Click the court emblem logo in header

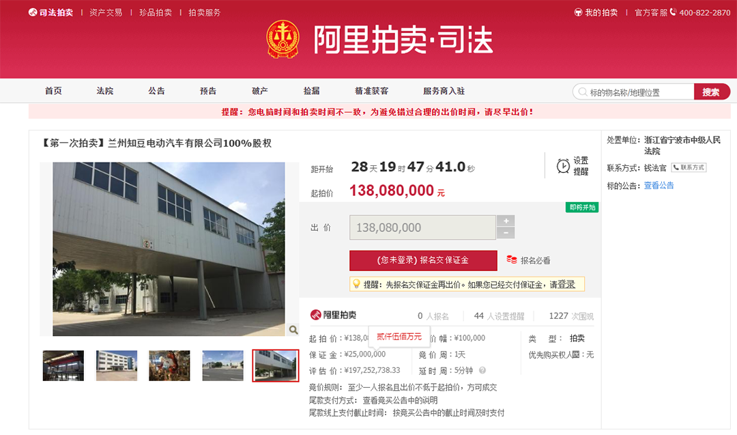coord(283,39)
